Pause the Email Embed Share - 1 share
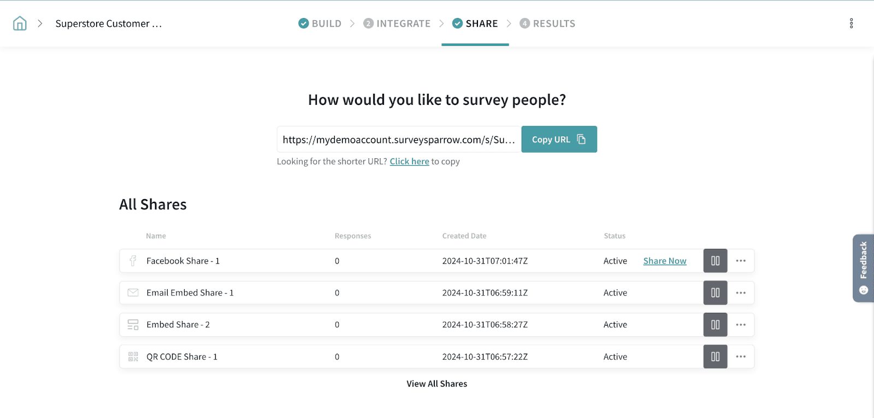The width and height of the screenshot is (874, 418). point(715,293)
